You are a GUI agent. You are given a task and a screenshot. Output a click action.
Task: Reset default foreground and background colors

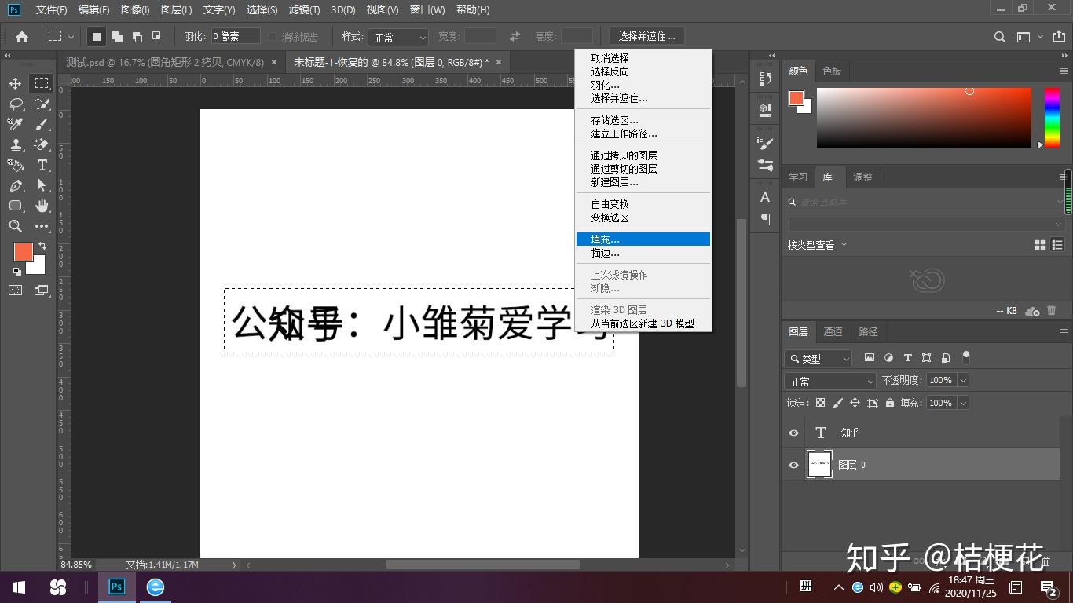(17, 272)
